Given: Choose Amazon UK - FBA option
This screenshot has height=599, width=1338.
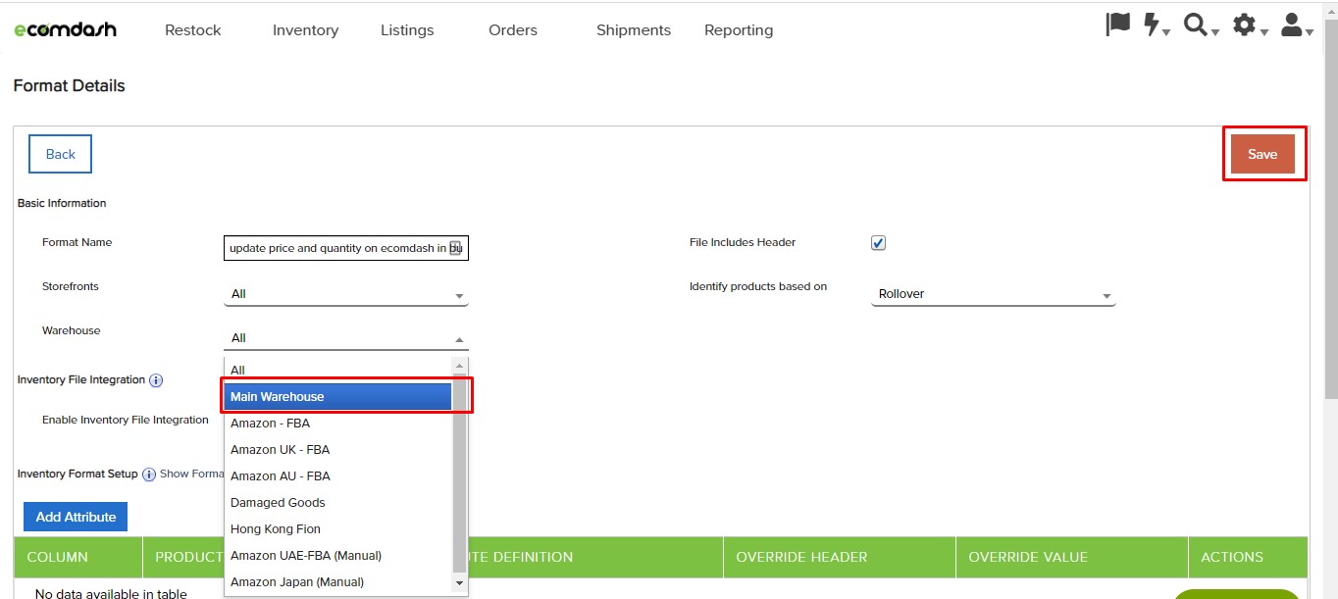Looking at the screenshot, I should tap(338, 449).
